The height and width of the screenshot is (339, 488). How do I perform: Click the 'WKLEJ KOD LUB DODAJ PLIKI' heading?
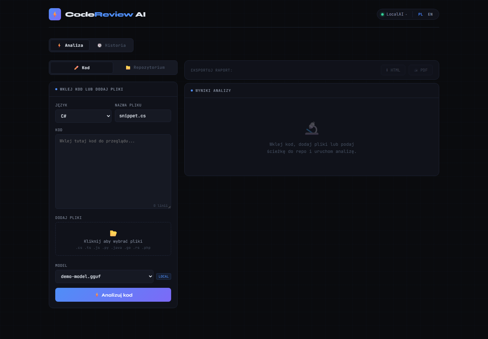pyautogui.click(x=91, y=89)
